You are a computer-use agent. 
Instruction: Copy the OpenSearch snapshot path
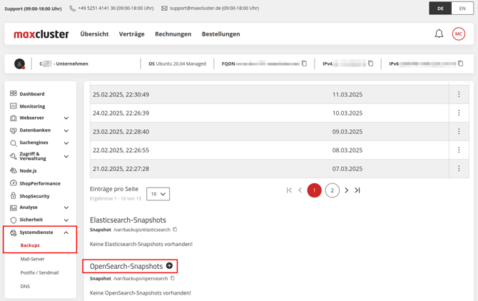173,278
